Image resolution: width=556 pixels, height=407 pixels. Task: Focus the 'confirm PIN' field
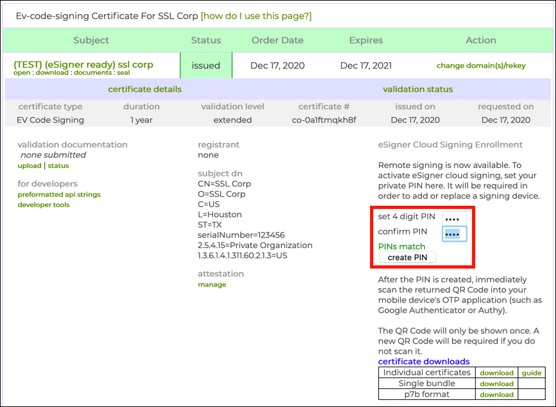pyautogui.click(x=454, y=234)
